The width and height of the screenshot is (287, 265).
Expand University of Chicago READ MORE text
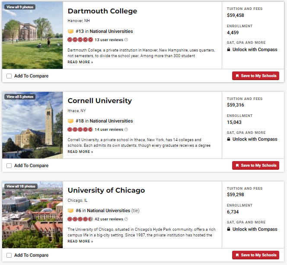coord(80,242)
